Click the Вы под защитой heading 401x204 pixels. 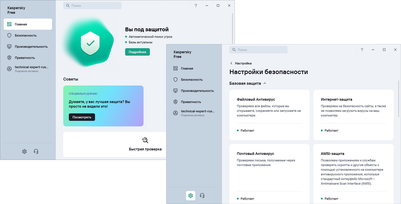147,29
